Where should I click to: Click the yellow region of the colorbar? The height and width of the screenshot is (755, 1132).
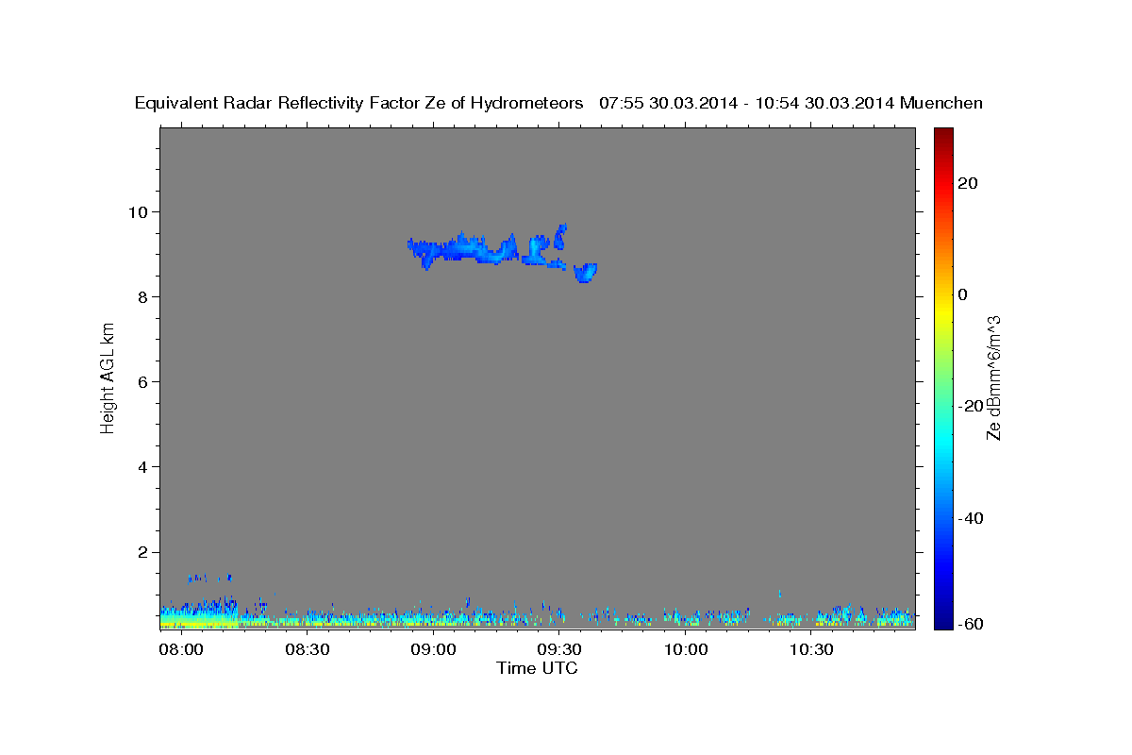[942, 311]
